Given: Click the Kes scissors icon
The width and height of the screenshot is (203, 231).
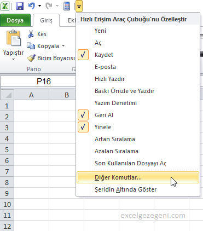Looking at the screenshot, I should point(31,34).
